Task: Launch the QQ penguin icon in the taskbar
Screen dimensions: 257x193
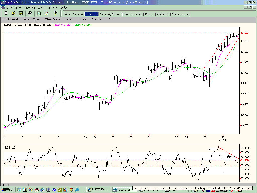Action: tap(37, 190)
